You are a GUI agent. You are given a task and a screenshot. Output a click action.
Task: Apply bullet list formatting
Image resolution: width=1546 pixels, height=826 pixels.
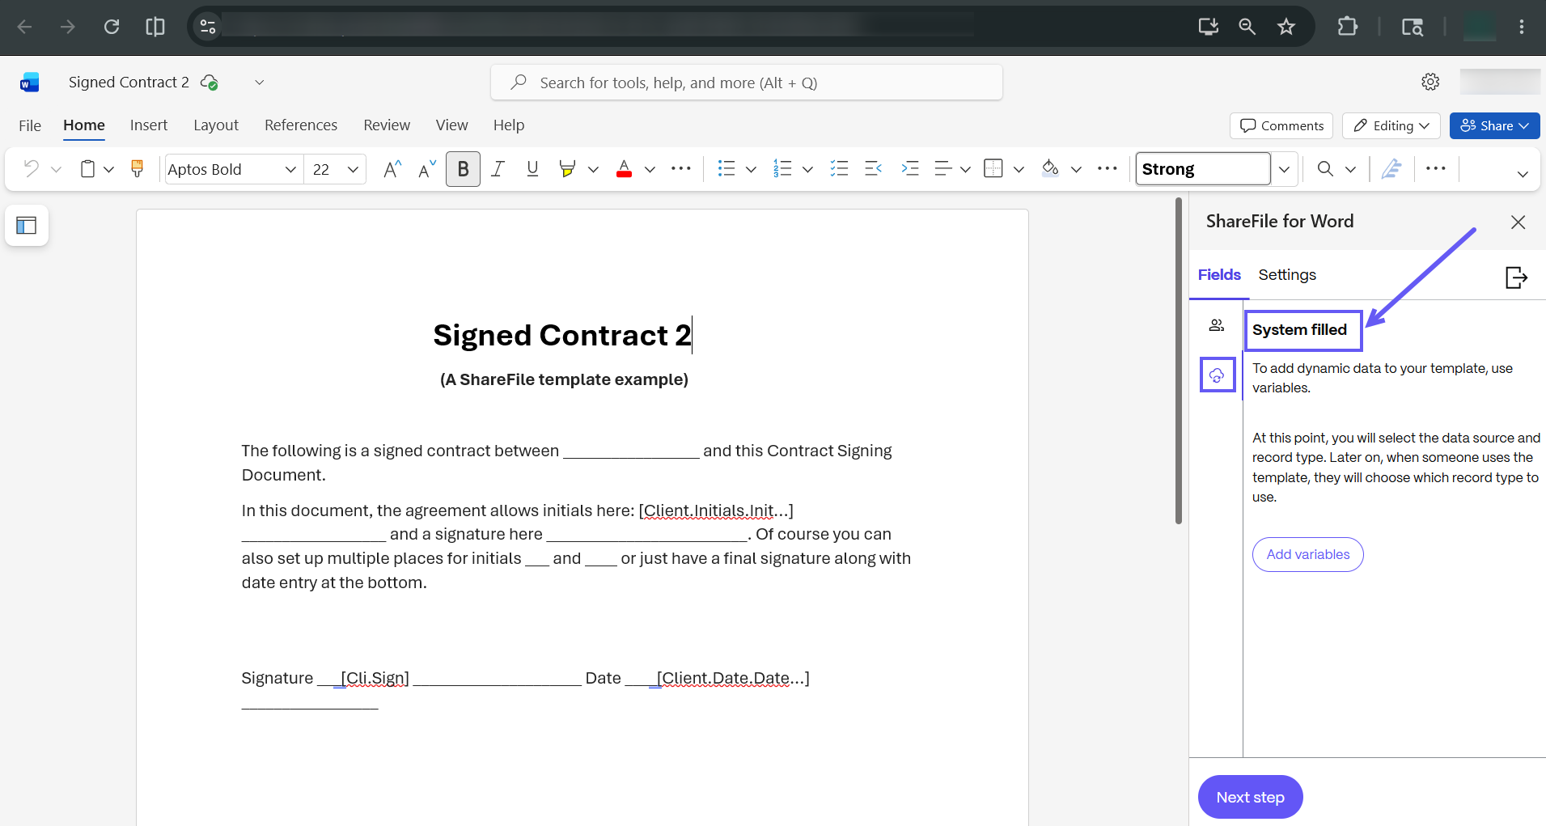726,168
